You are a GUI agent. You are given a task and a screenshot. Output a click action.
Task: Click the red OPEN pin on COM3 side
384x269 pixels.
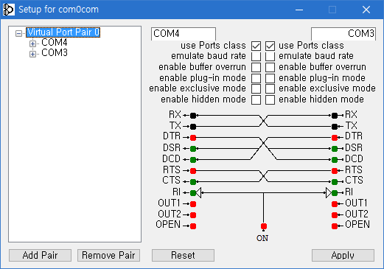(335, 226)
